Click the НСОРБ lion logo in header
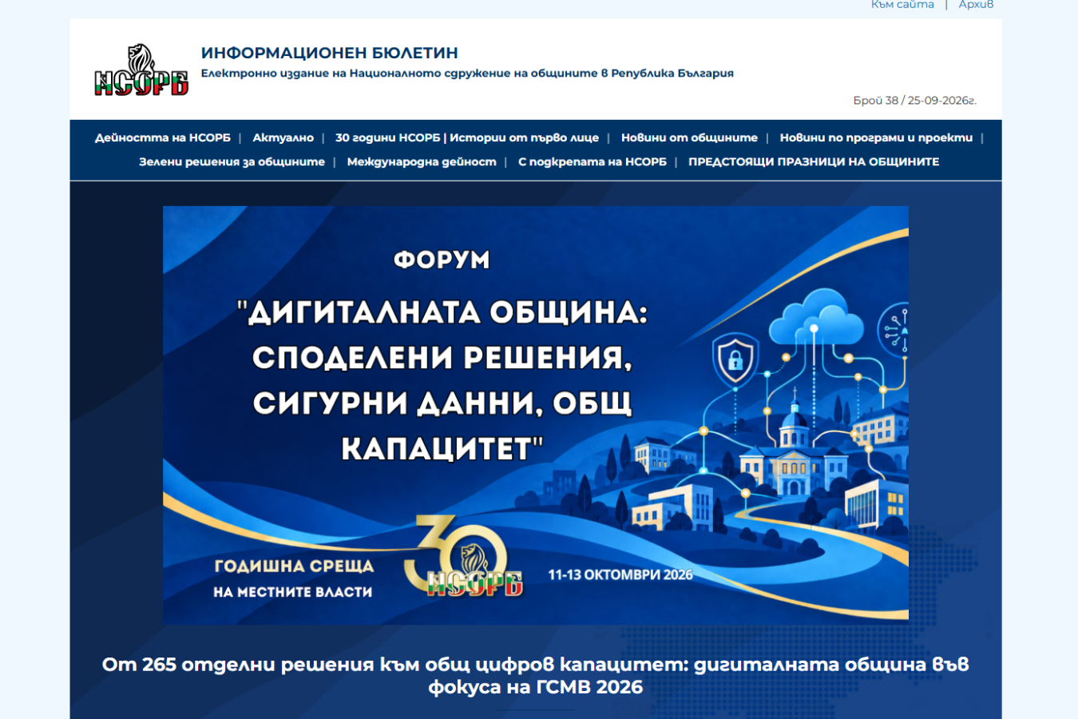The width and height of the screenshot is (1078, 719). tap(141, 70)
